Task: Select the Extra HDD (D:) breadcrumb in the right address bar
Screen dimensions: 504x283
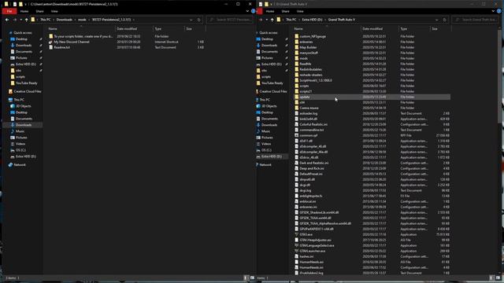Action: click(312, 20)
